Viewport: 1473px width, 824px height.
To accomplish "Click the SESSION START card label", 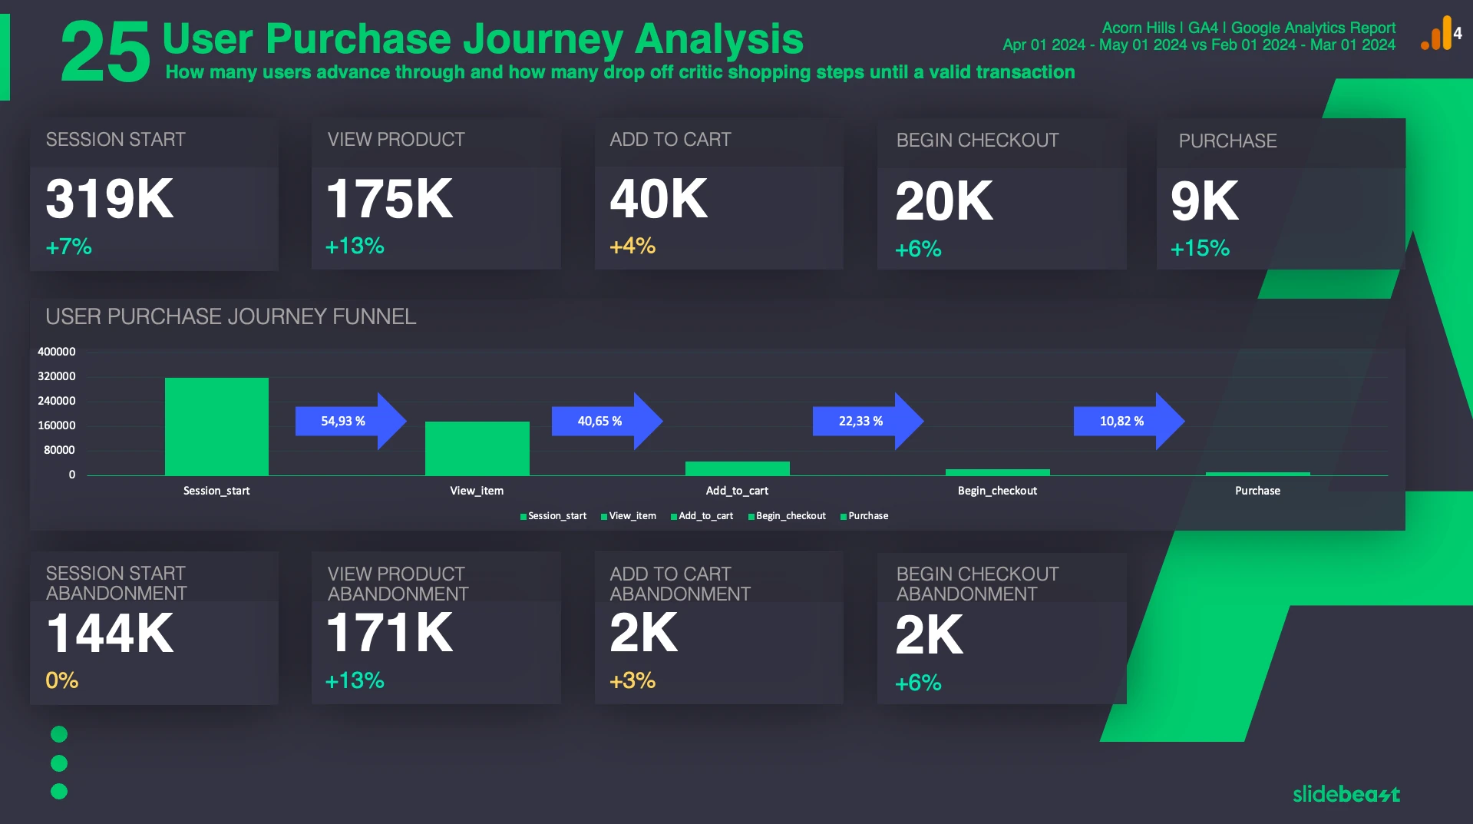I will click(x=115, y=139).
